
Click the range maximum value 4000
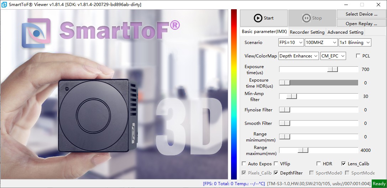[366, 150]
